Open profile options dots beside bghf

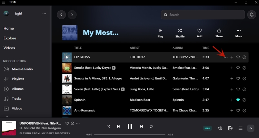(44, 14)
